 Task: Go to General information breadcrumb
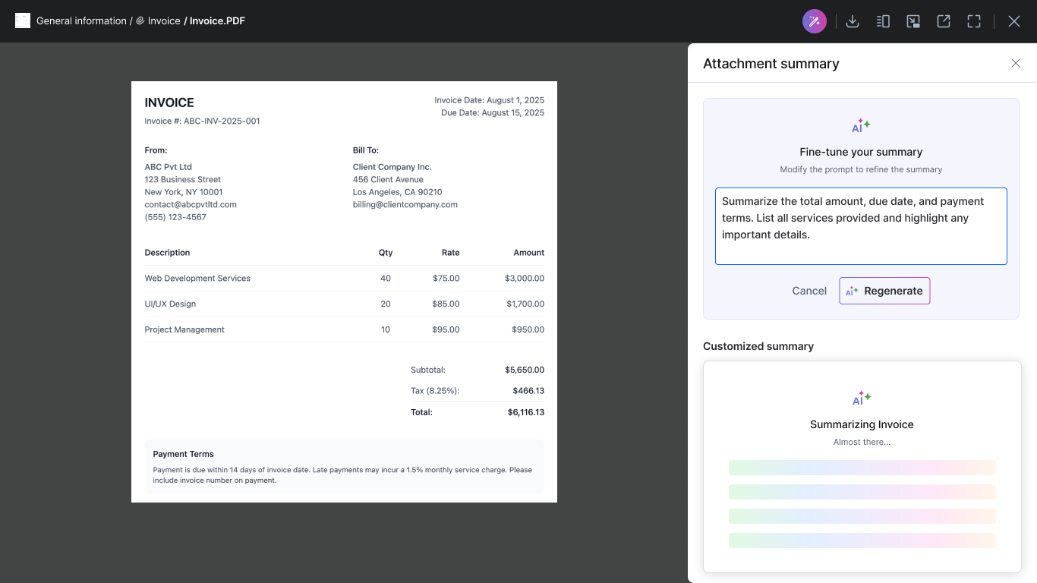click(x=81, y=20)
